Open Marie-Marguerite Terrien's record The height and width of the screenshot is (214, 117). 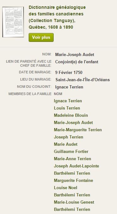(x=78, y=130)
